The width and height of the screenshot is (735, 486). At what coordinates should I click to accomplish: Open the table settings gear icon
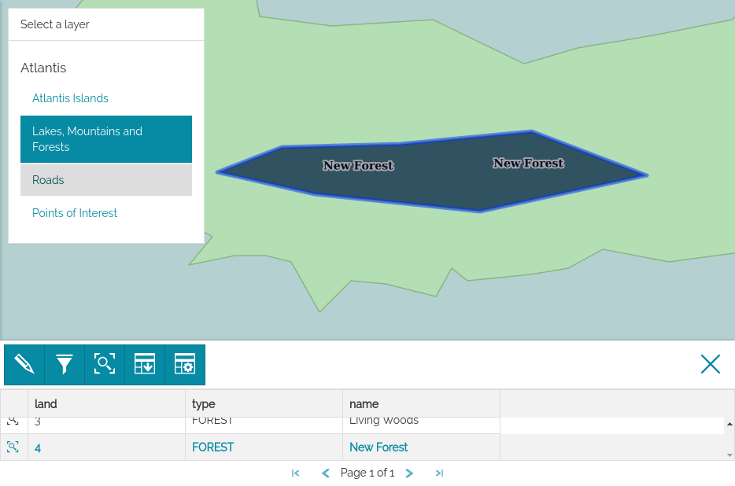185,364
